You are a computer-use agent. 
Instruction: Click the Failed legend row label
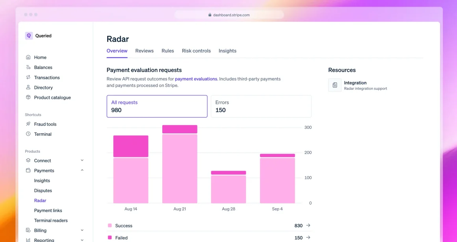tap(121, 238)
